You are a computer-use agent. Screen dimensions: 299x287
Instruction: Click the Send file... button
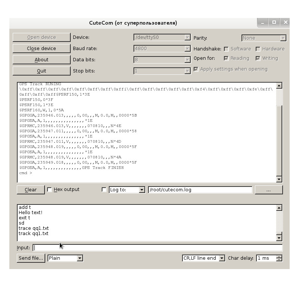[x=31, y=258]
